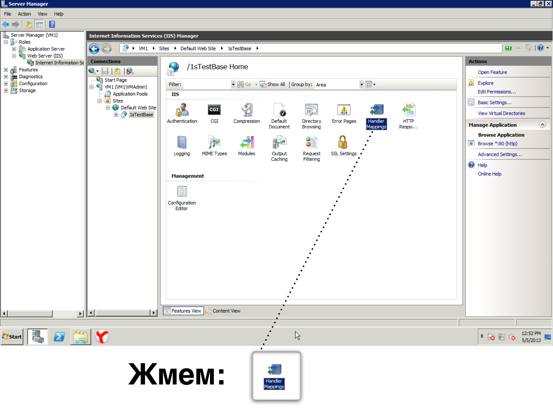The width and height of the screenshot is (553, 415).
Task: Click the Connections pane up folder icon
Action: (x=117, y=71)
